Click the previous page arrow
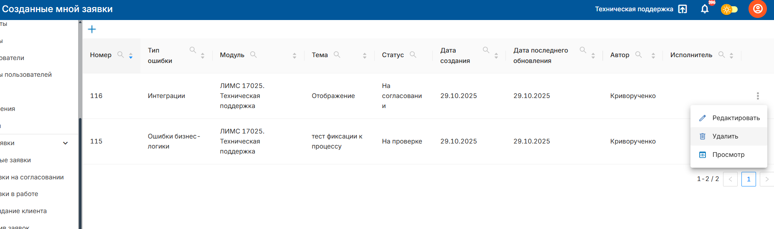Image resolution: width=774 pixels, height=229 pixels. pyautogui.click(x=730, y=179)
